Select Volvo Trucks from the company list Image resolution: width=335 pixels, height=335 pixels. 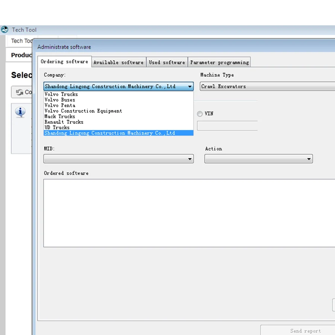[61, 94]
